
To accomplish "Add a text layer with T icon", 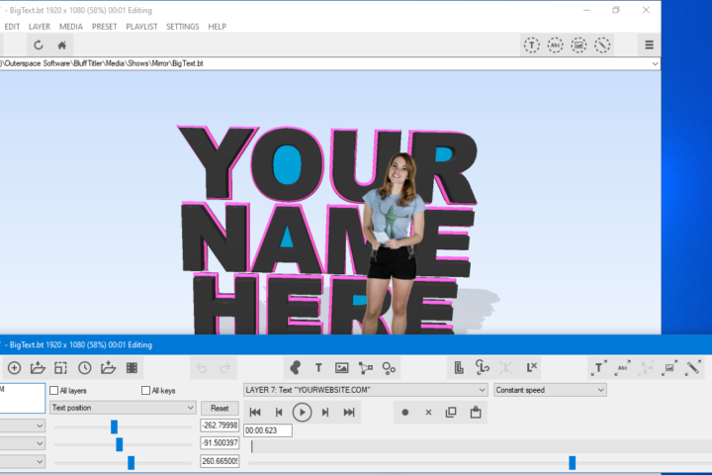I will (x=318, y=368).
